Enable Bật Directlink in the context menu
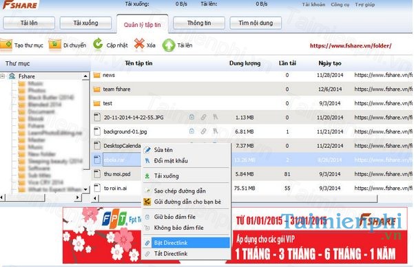The width and height of the screenshot is (414, 267). coord(190,243)
